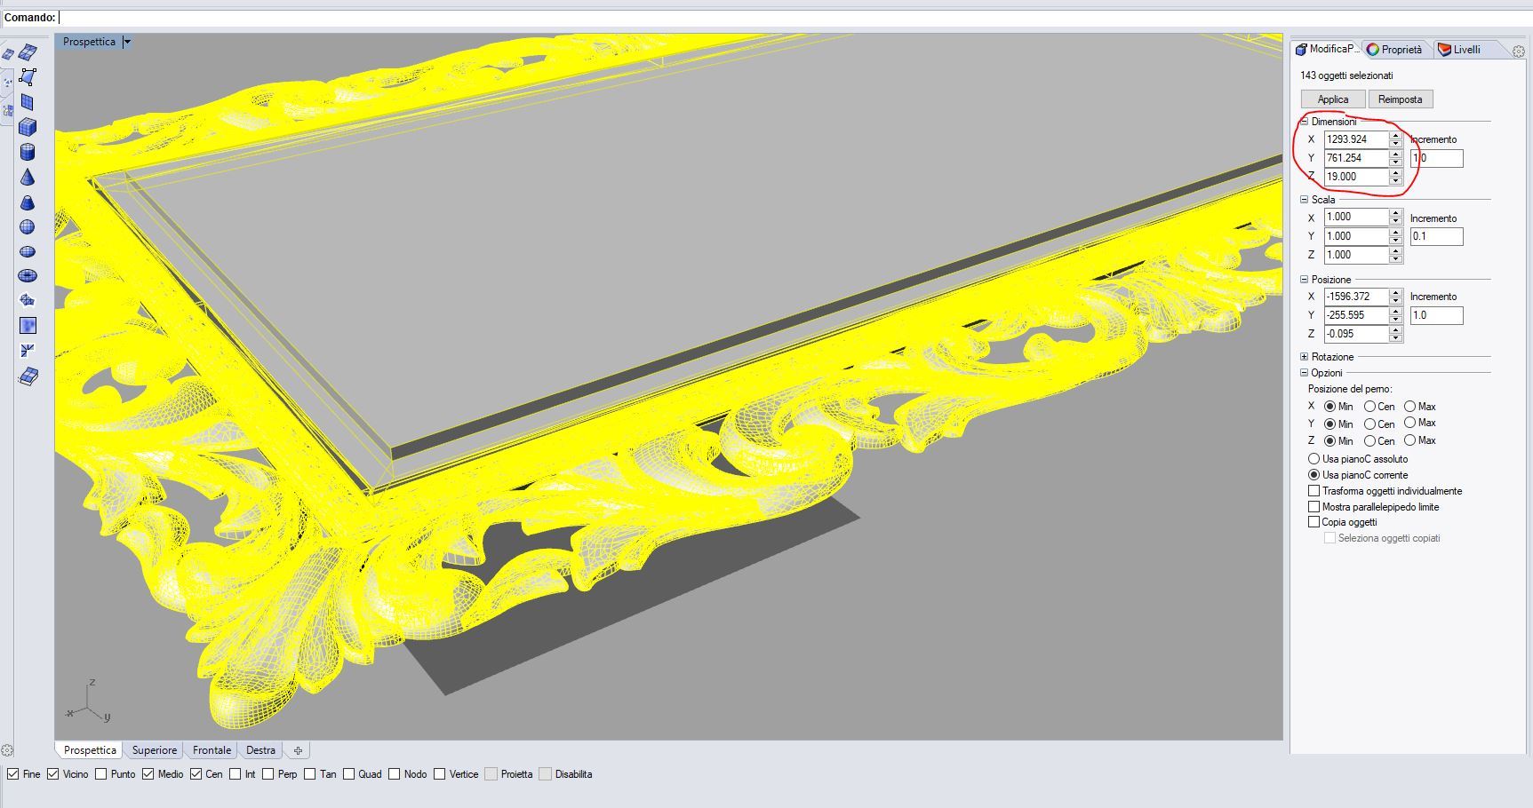1533x808 pixels.
Task: Select Cen pivot for X axis
Action: [1370, 407]
